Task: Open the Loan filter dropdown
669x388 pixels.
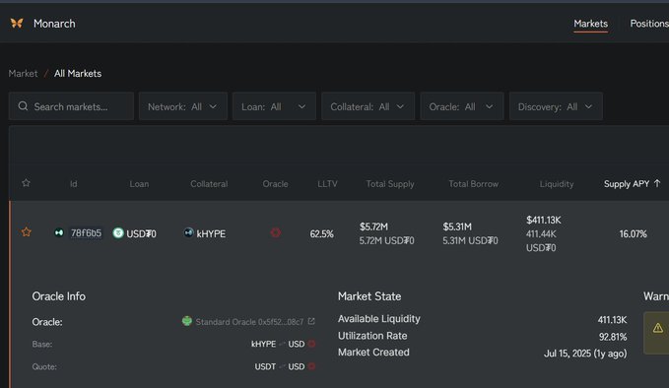Action: 274,106
